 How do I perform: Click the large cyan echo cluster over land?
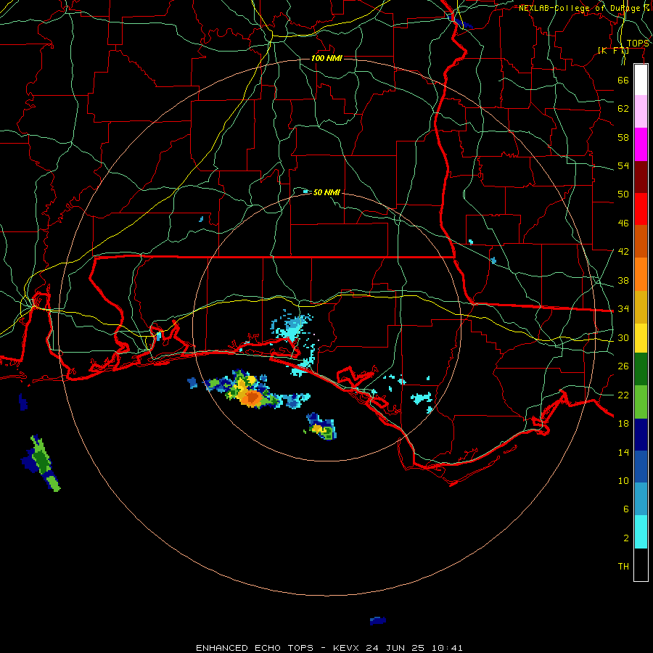tap(292, 325)
